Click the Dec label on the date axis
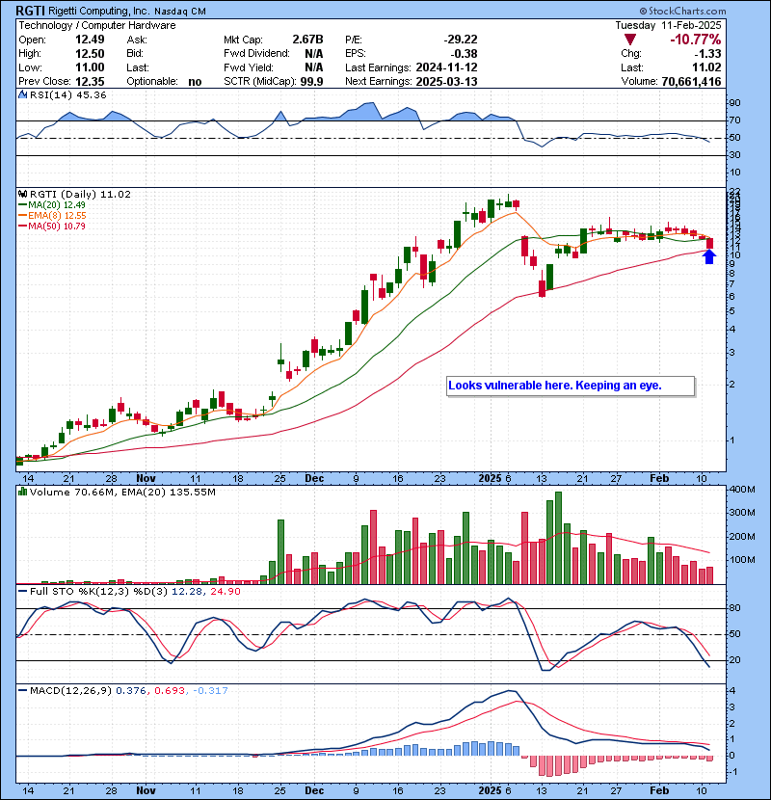Viewport: 771px width, 800px height. (314, 478)
